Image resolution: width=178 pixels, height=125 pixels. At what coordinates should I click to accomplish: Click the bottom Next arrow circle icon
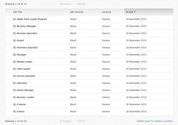point(84,121)
